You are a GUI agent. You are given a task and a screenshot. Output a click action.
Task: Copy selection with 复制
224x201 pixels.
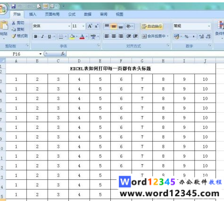tap(18, 29)
